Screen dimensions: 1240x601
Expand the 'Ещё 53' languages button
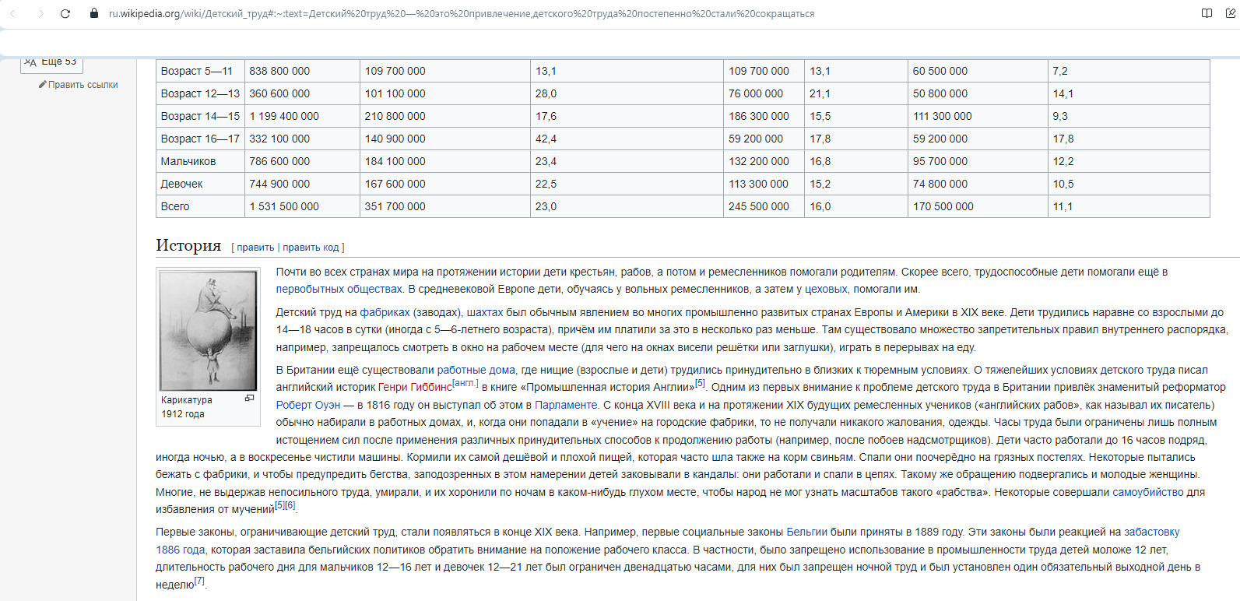click(51, 62)
